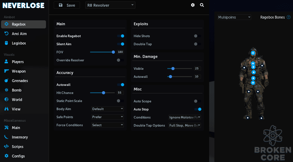This screenshot has height=162, width=293.
Task: Select the World menu entry
Action: coord(24,100)
